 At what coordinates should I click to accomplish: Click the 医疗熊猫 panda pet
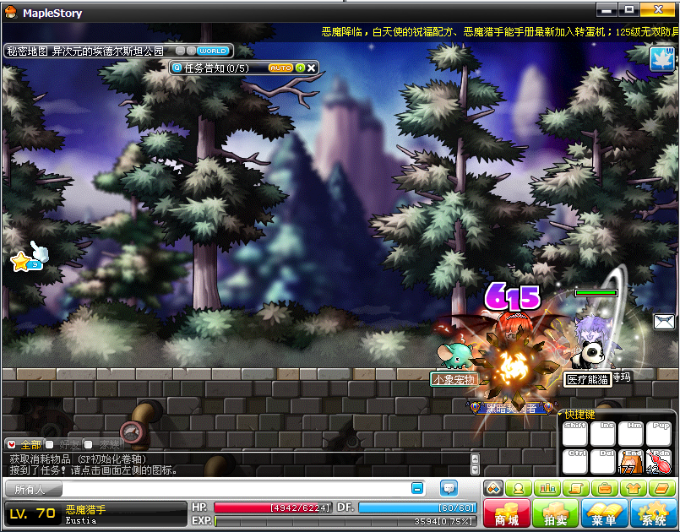pos(588,354)
